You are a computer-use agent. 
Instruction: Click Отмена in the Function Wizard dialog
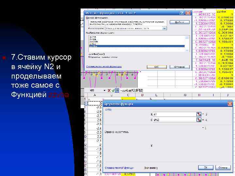[x=180, y=67]
